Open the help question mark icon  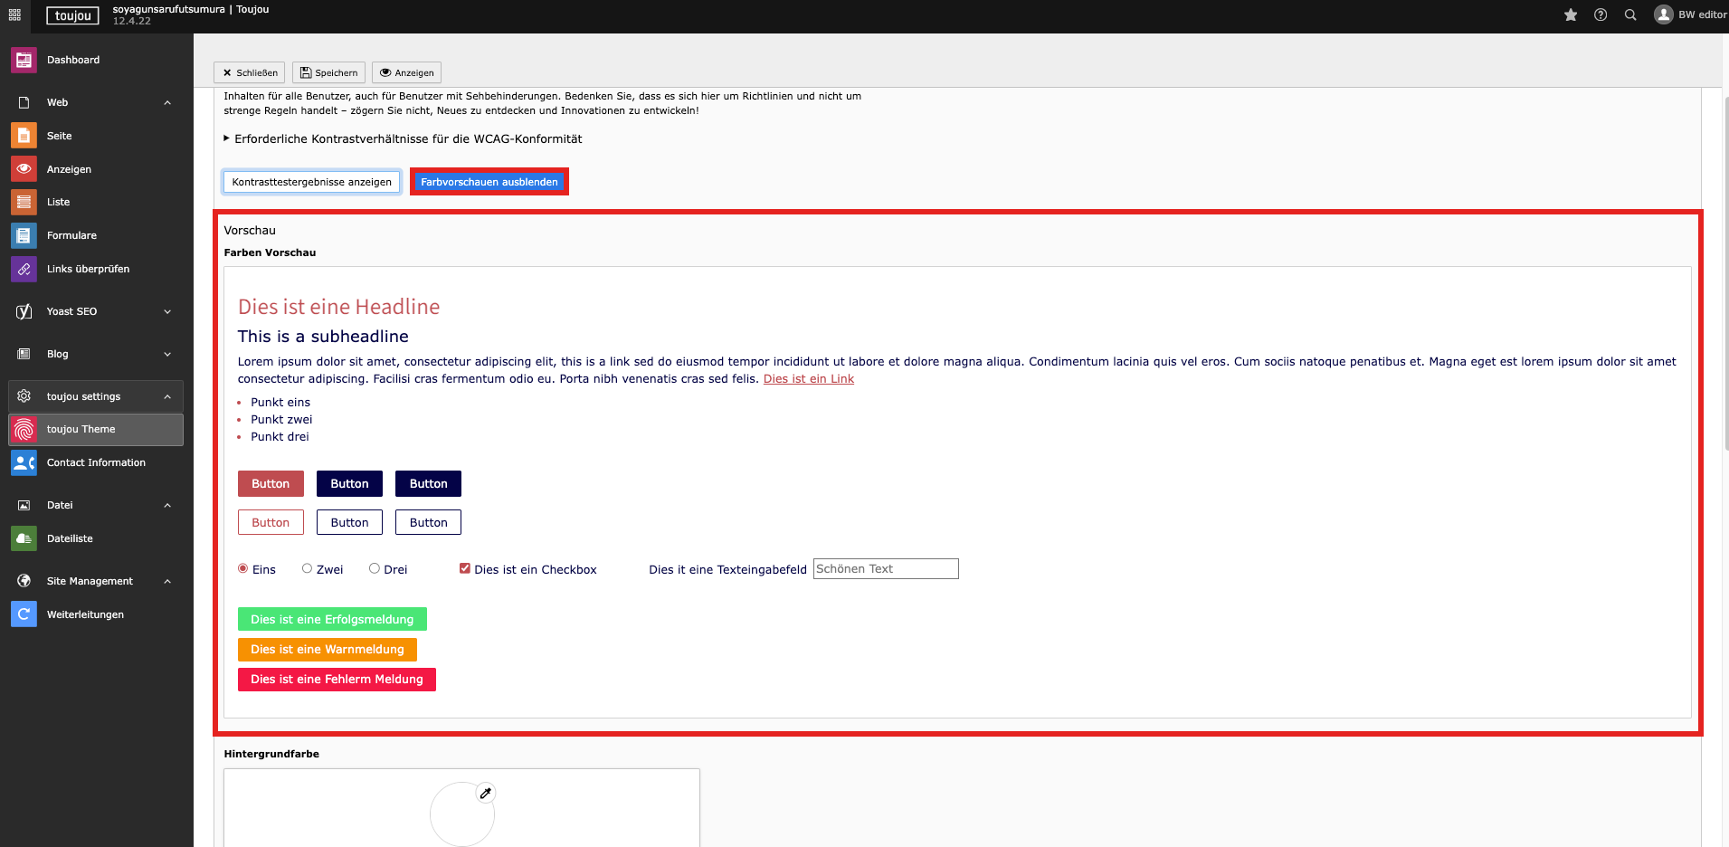coord(1601,14)
